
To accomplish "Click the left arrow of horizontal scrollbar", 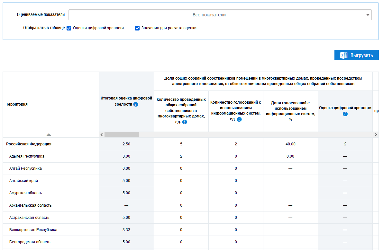I will pyautogui.click(x=102, y=135).
